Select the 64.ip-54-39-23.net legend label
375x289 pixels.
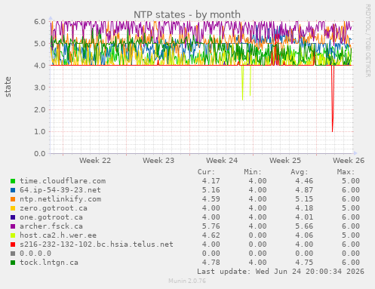point(60,190)
